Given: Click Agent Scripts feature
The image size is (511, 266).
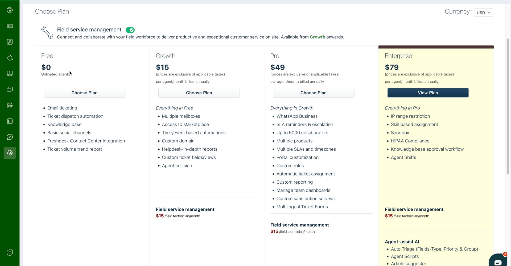Looking at the screenshot, I should point(405,256).
